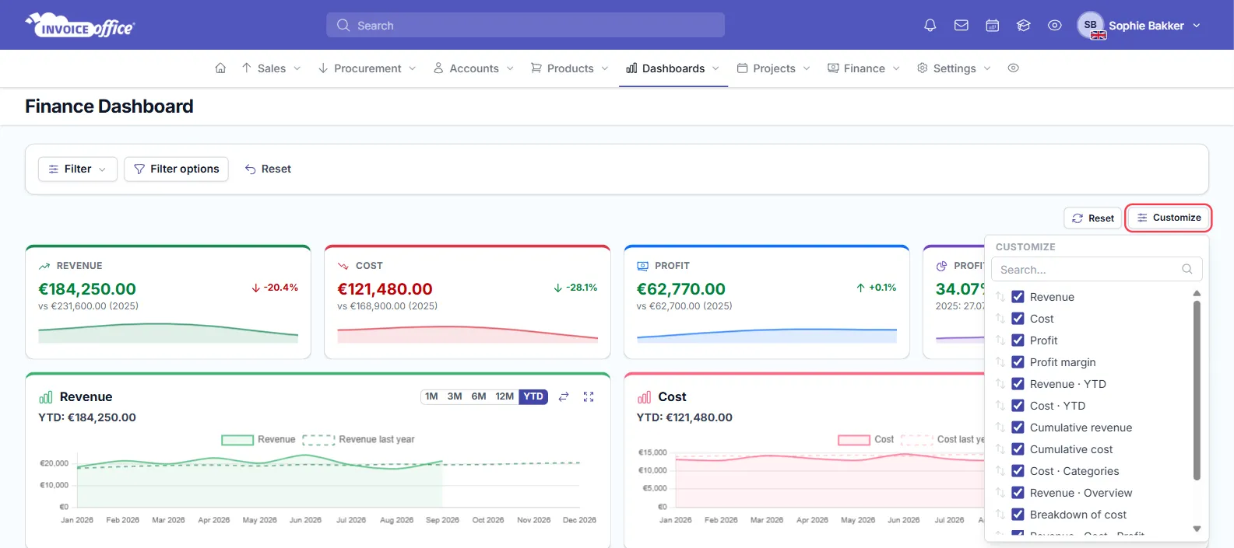Click the graduation cap help icon
Screen dimensions: 1234x548
point(1023,26)
